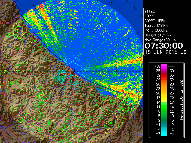Pick the dark green 2-5 dBZ band
191x143 pixels.
pyautogui.click(x=164, y=120)
